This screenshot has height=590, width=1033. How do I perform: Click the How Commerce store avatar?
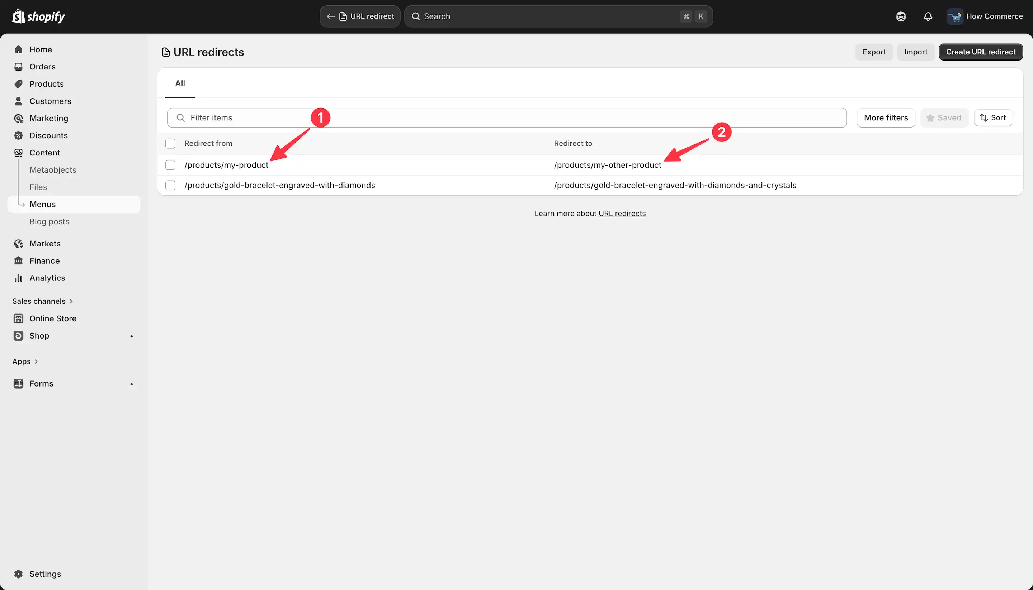click(x=955, y=16)
